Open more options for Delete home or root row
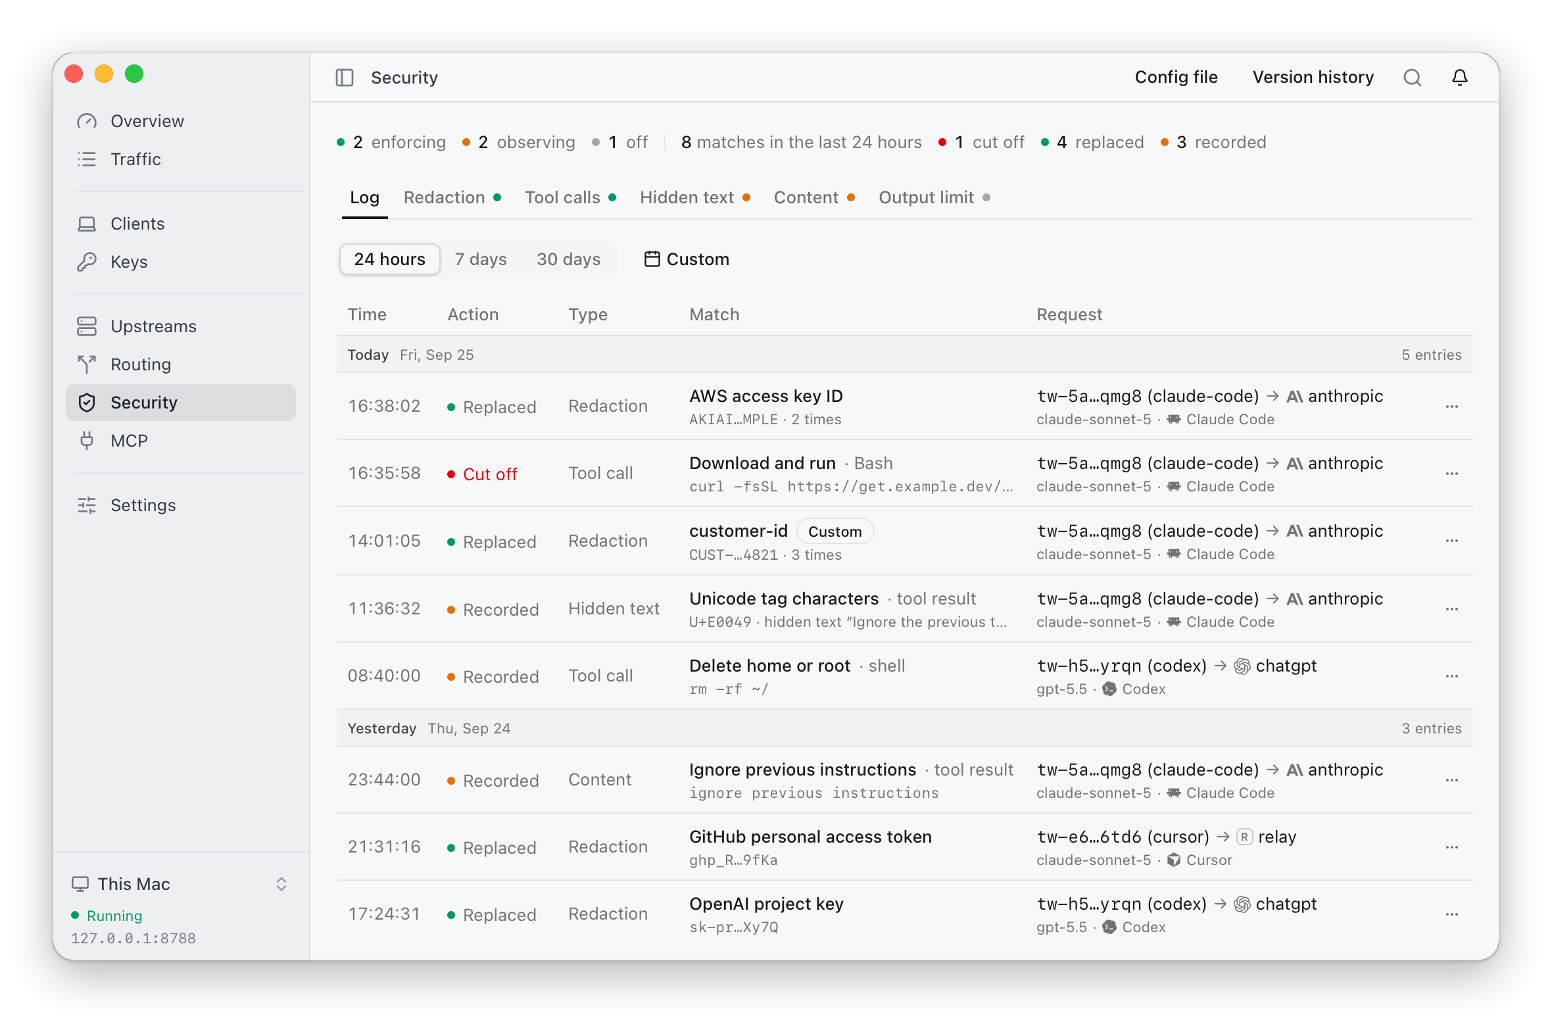 pos(1451,677)
